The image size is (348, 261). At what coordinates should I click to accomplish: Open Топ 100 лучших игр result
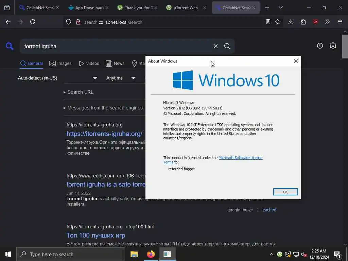click(96, 235)
